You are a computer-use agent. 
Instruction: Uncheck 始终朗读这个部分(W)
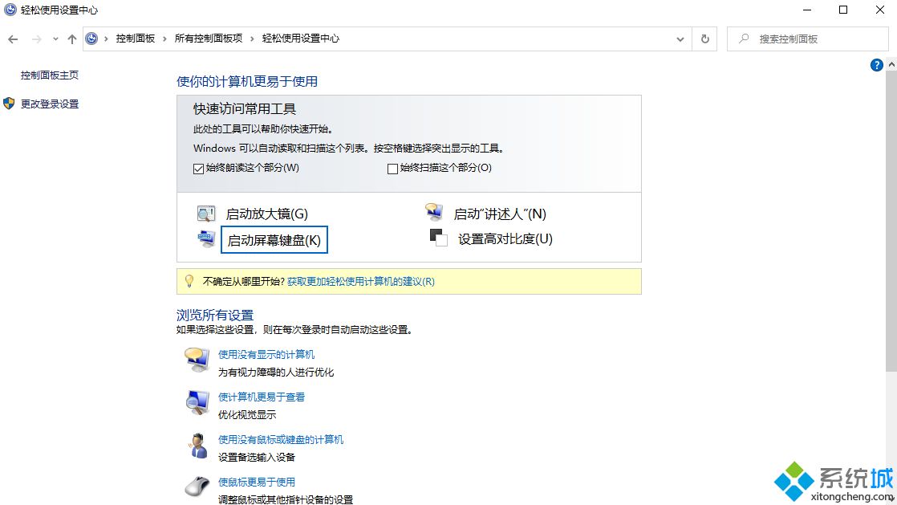point(197,168)
